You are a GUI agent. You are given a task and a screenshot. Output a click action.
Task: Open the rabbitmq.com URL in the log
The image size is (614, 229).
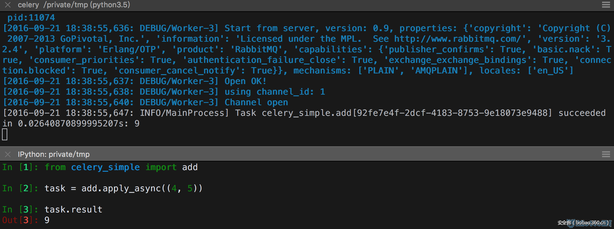[458, 39]
